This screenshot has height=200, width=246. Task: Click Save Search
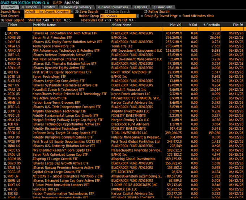click(x=87, y=12)
